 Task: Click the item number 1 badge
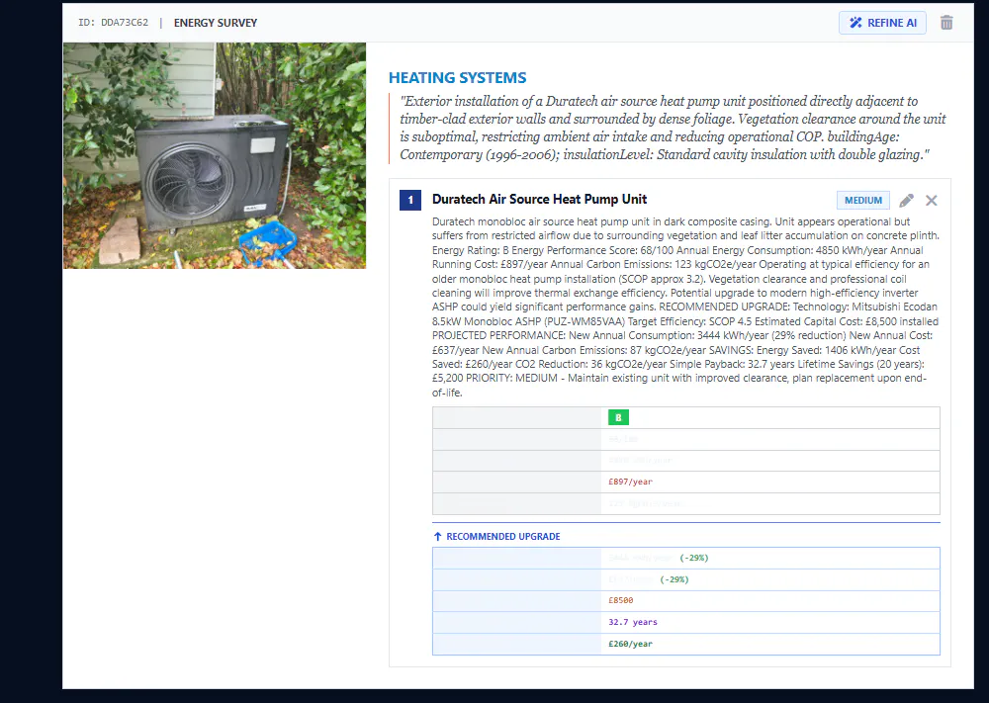(410, 200)
